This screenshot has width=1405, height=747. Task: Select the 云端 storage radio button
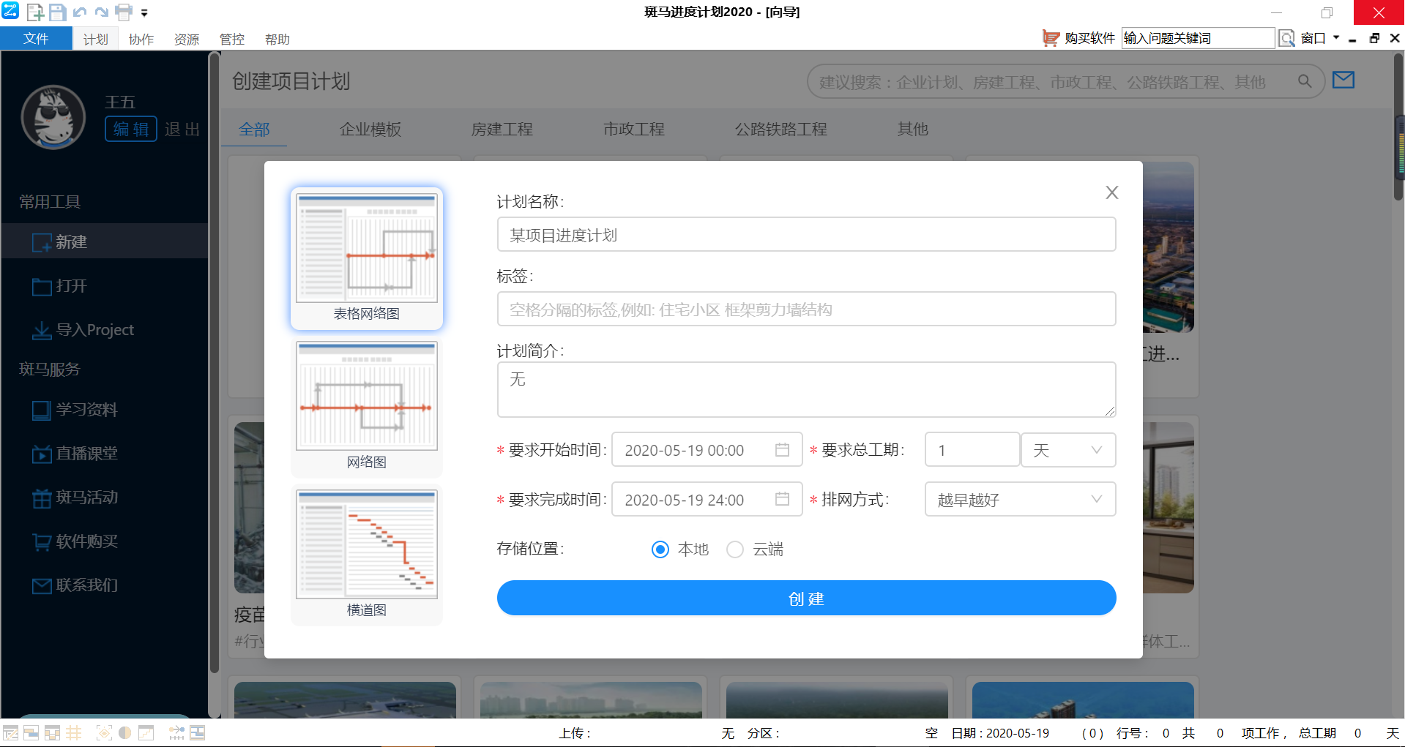coord(735,549)
